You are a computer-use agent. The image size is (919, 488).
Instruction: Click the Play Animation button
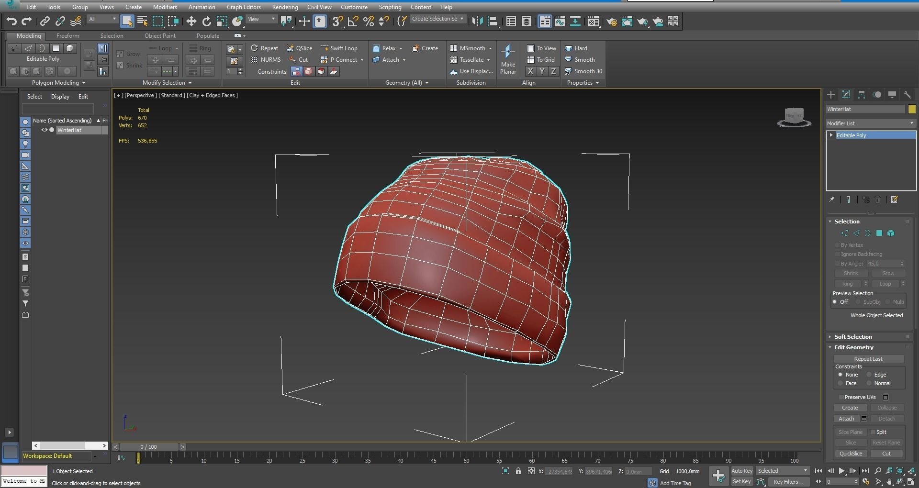click(x=841, y=471)
